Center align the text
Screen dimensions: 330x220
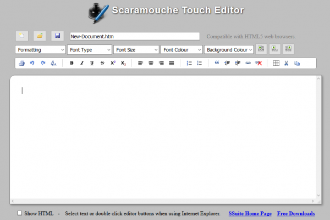[151, 63]
